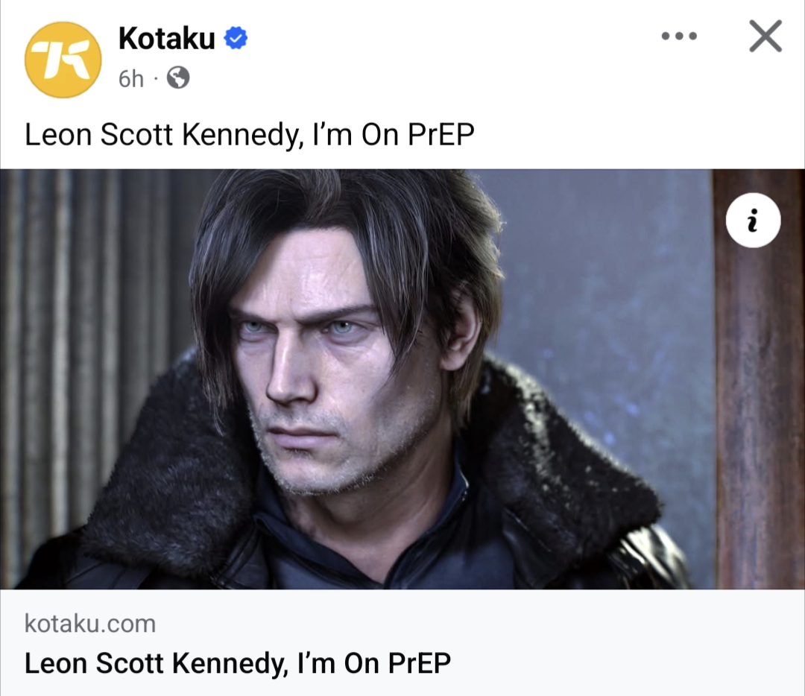Open the bold article headline below image
Viewport: 805px width, 696px height.
click(x=238, y=662)
